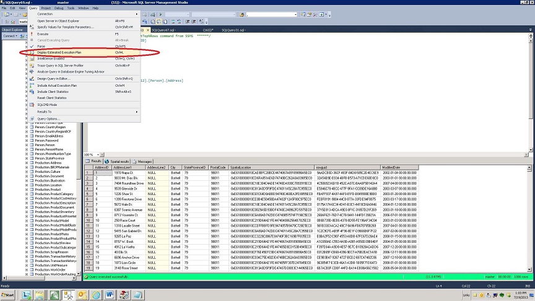This screenshot has height=301, width=535.
Task: Open the Connection submenu
Action: point(84,14)
